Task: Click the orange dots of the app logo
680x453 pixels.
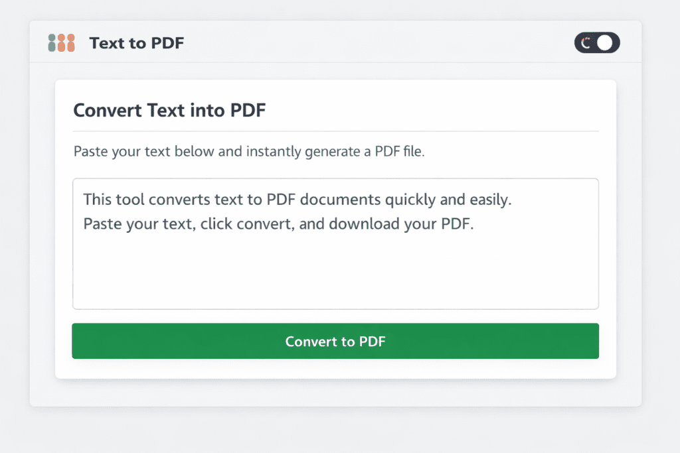Action: pos(68,42)
